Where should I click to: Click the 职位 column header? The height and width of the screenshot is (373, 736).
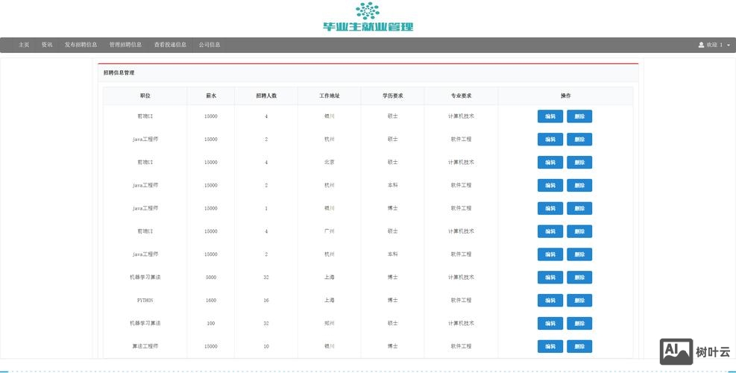[x=145, y=95]
